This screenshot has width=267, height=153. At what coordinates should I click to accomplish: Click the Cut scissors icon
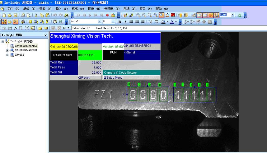(36, 15)
